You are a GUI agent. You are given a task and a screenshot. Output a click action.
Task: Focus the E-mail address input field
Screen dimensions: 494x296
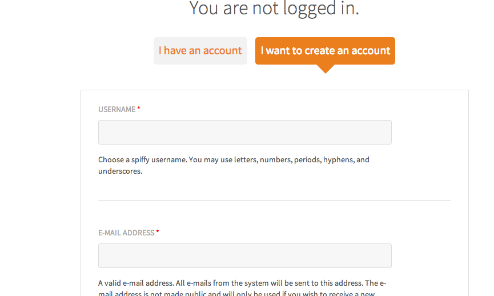point(245,255)
